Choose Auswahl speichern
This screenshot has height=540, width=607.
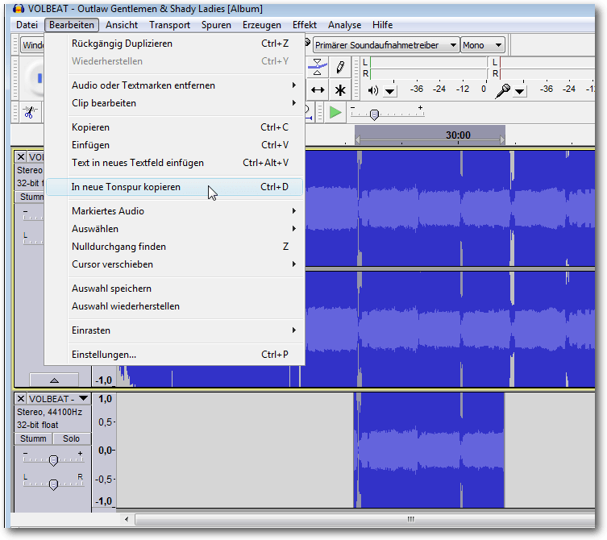coord(174,289)
